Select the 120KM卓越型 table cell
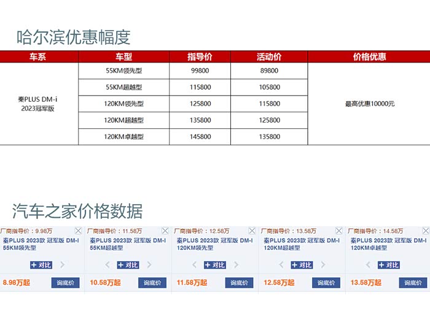Image resolution: width=430 pixels, height=322 pixels. pyautogui.click(x=123, y=137)
